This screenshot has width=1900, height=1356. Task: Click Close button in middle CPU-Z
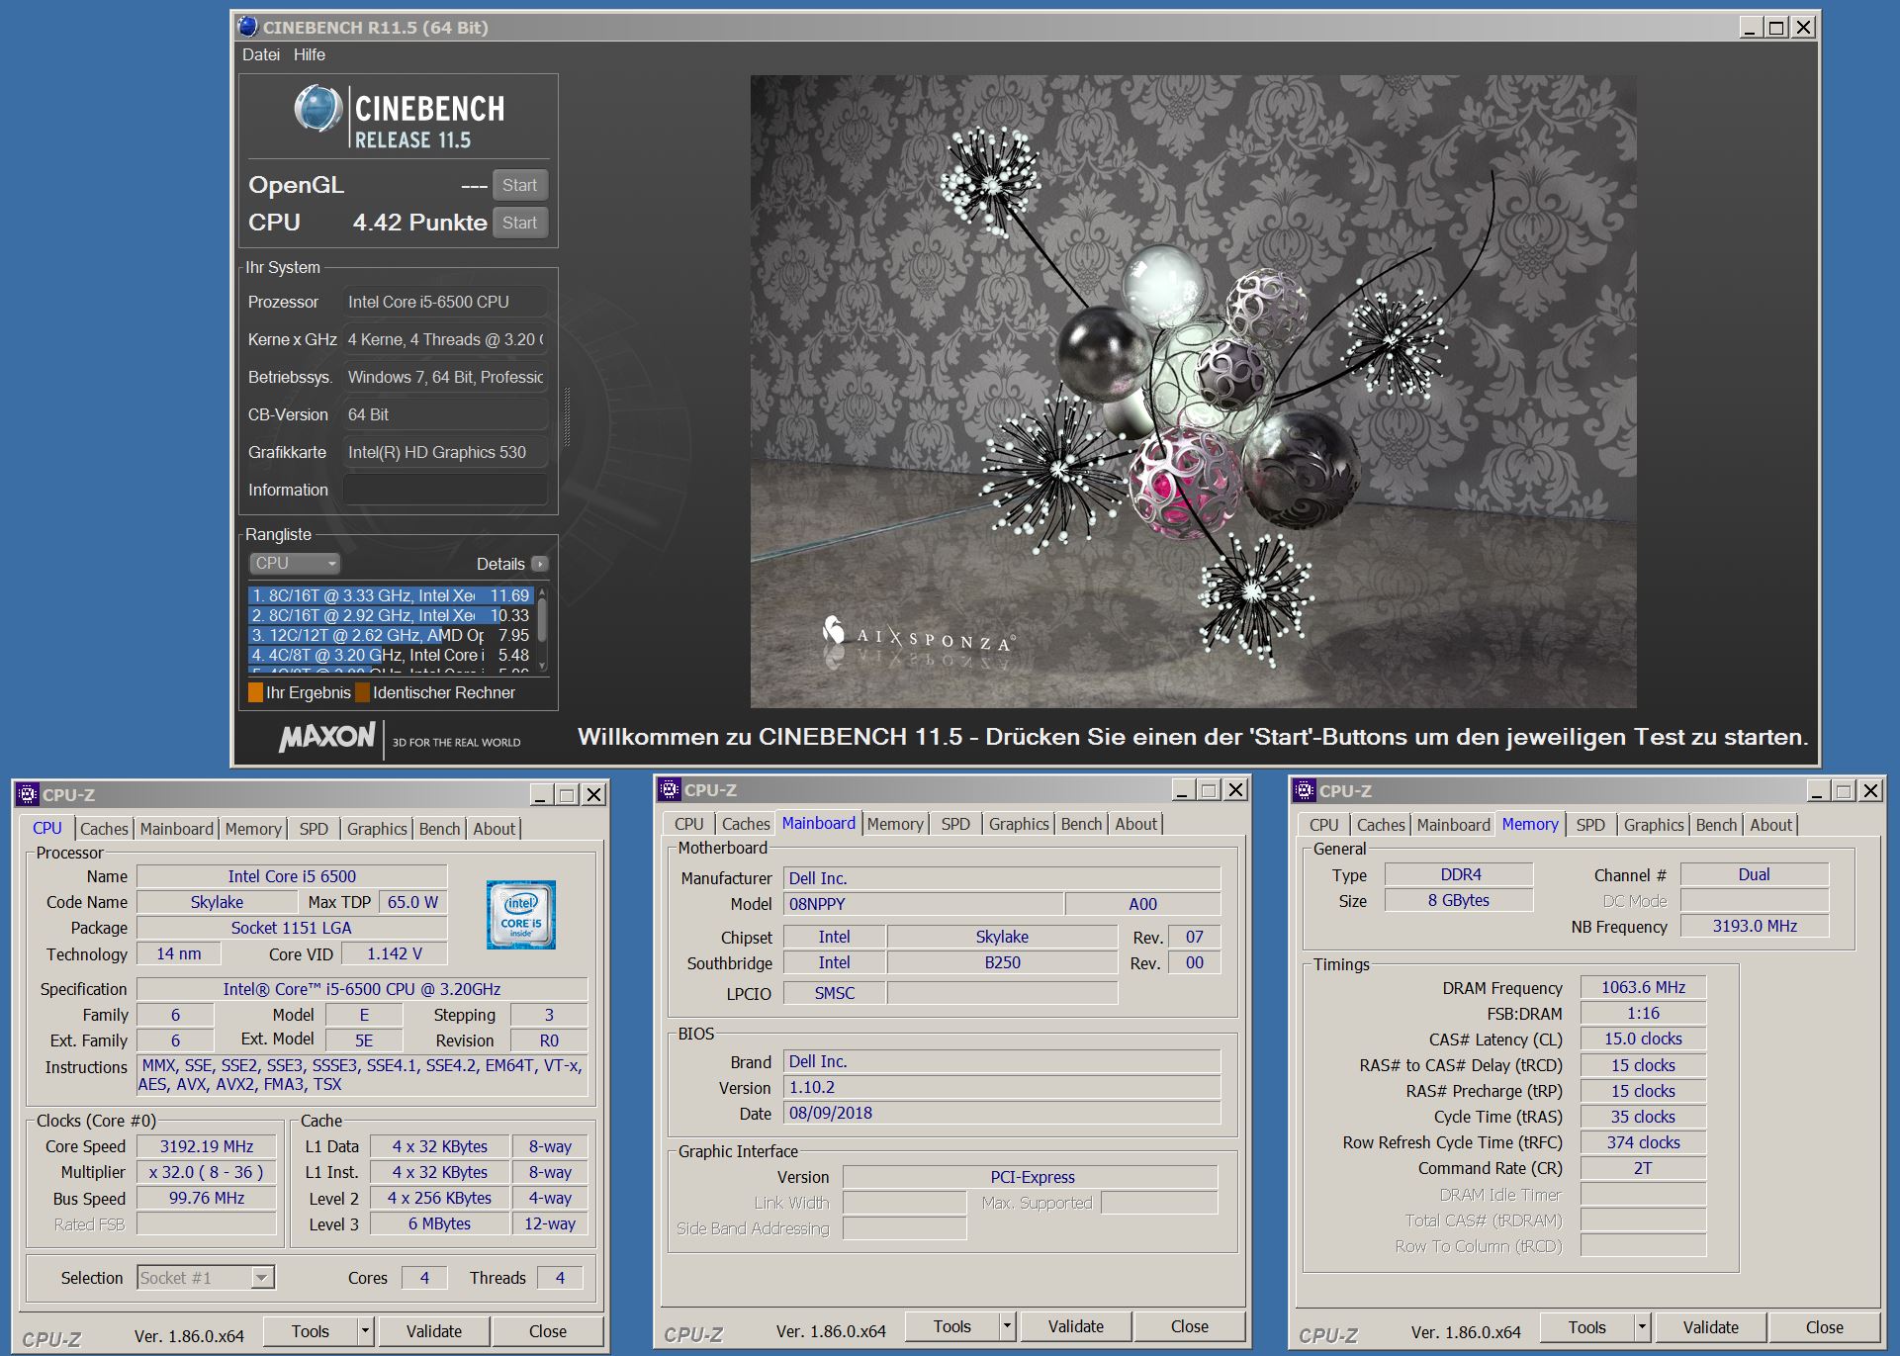coord(1189,1326)
